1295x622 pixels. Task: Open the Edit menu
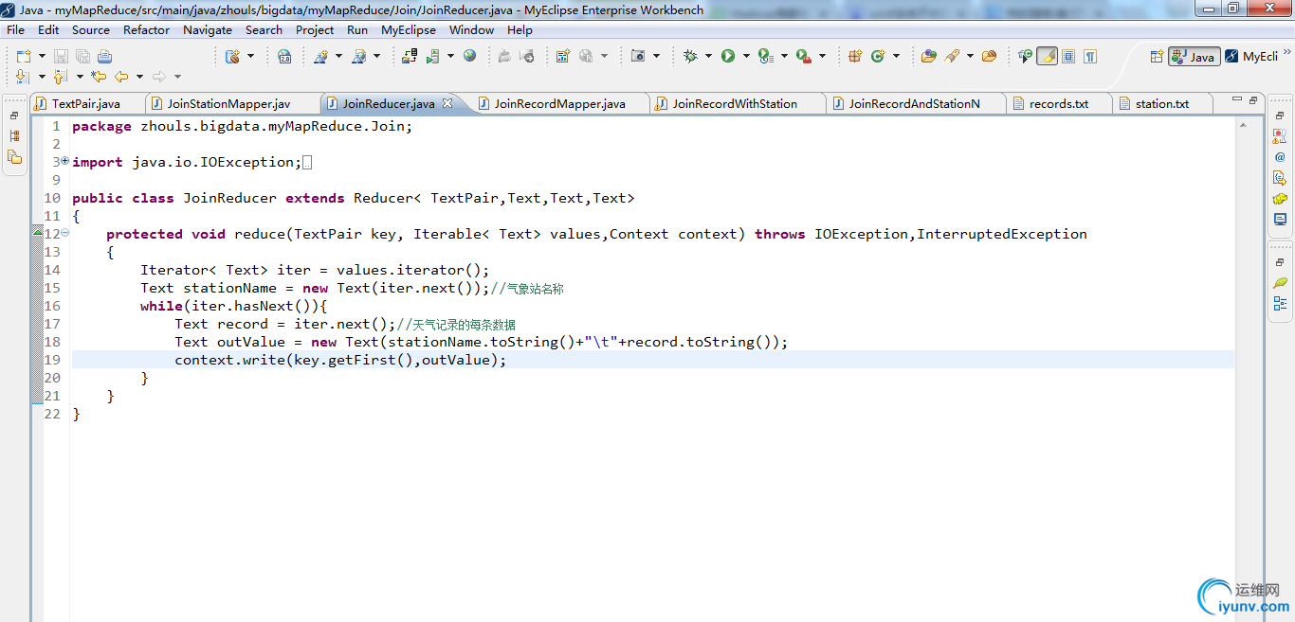pos(48,29)
